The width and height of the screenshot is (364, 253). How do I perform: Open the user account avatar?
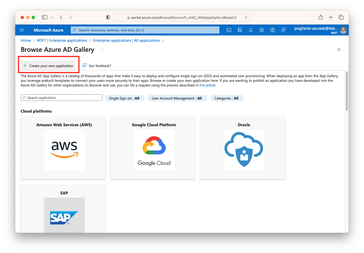click(x=343, y=30)
